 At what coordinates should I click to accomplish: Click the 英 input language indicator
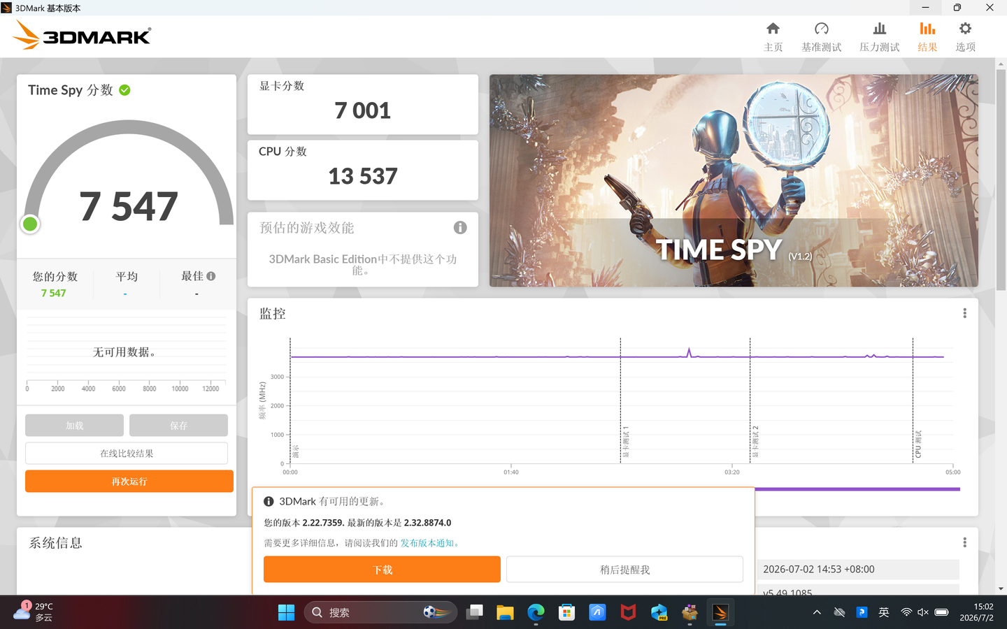click(884, 612)
